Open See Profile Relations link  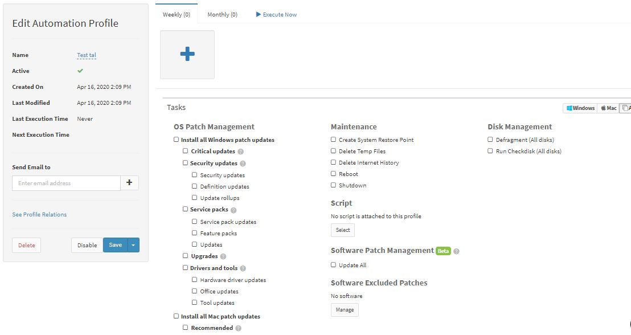pos(39,215)
